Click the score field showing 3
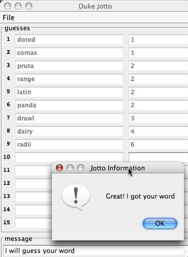The height and width of the screenshot is (257, 188). click(x=158, y=118)
